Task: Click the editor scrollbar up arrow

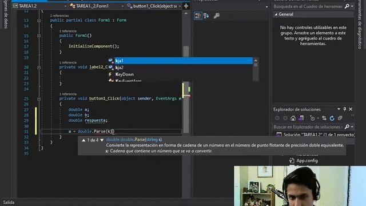Action: pos(186,14)
